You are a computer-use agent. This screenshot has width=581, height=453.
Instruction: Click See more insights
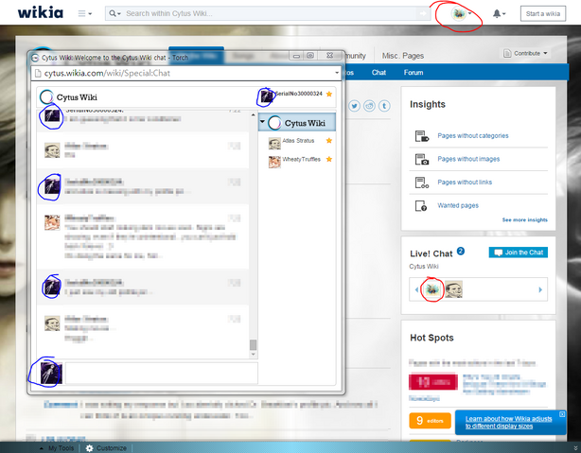524,220
